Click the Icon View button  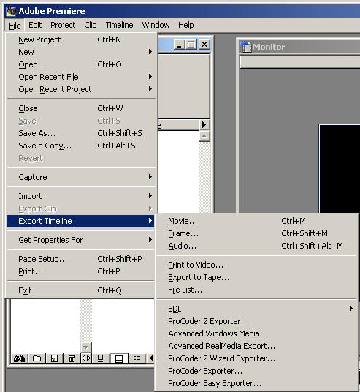click(100, 358)
